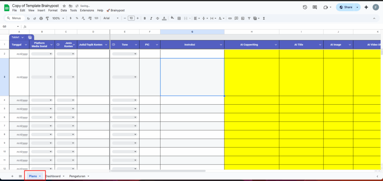Star the document title
The height and width of the screenshot is (181, 383).
[x=64, y=6]
